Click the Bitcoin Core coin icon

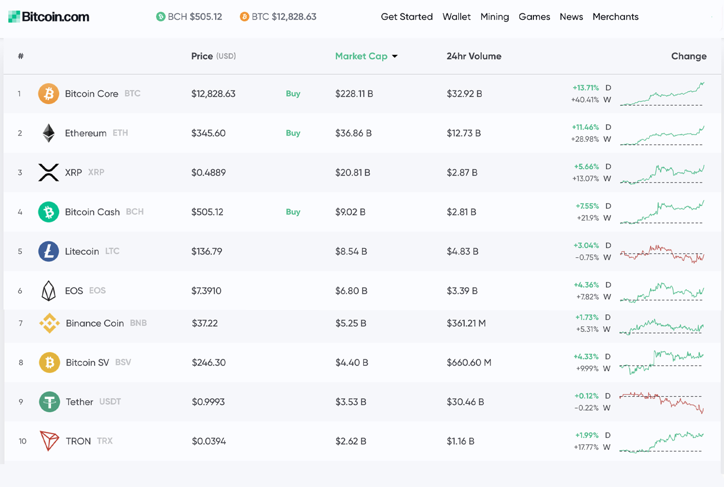pyautogui.click(x=49, y=94)
